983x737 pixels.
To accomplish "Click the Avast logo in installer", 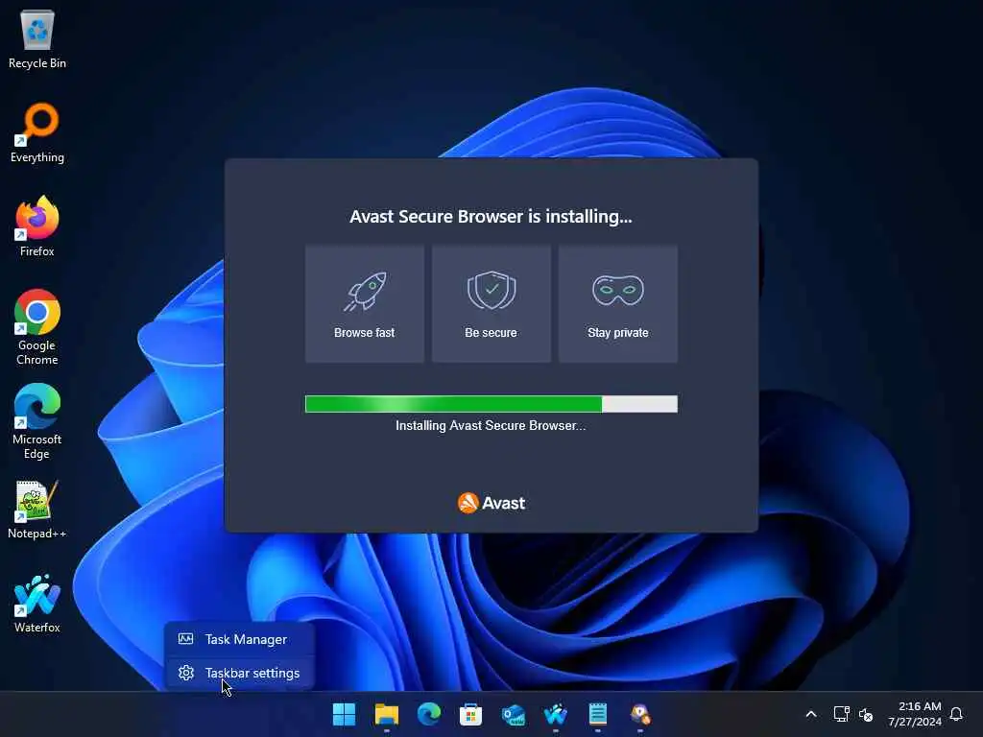I will (491, 503).
